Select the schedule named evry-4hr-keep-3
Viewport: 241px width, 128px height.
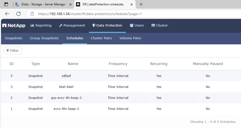pyautogui.click(x=66, y=109)
